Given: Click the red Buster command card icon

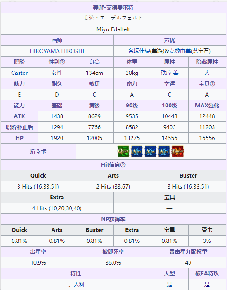Looking at the screenshot, I should (178, 151).
